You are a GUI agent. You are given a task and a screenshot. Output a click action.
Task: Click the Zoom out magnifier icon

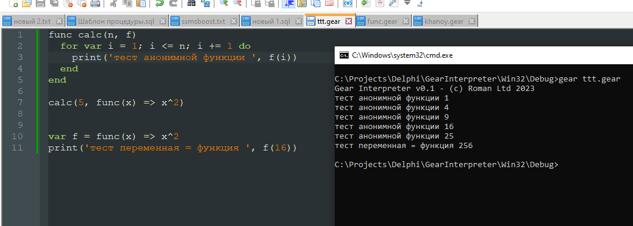pyautogui.click(x=238, y=4)
